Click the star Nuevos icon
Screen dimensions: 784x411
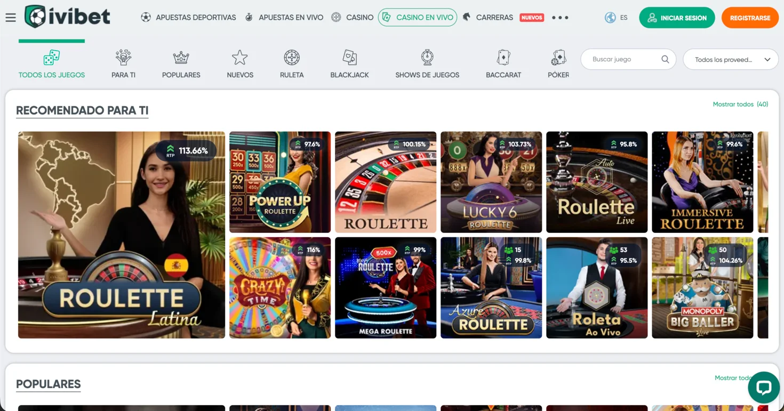(x=240, y=57)
